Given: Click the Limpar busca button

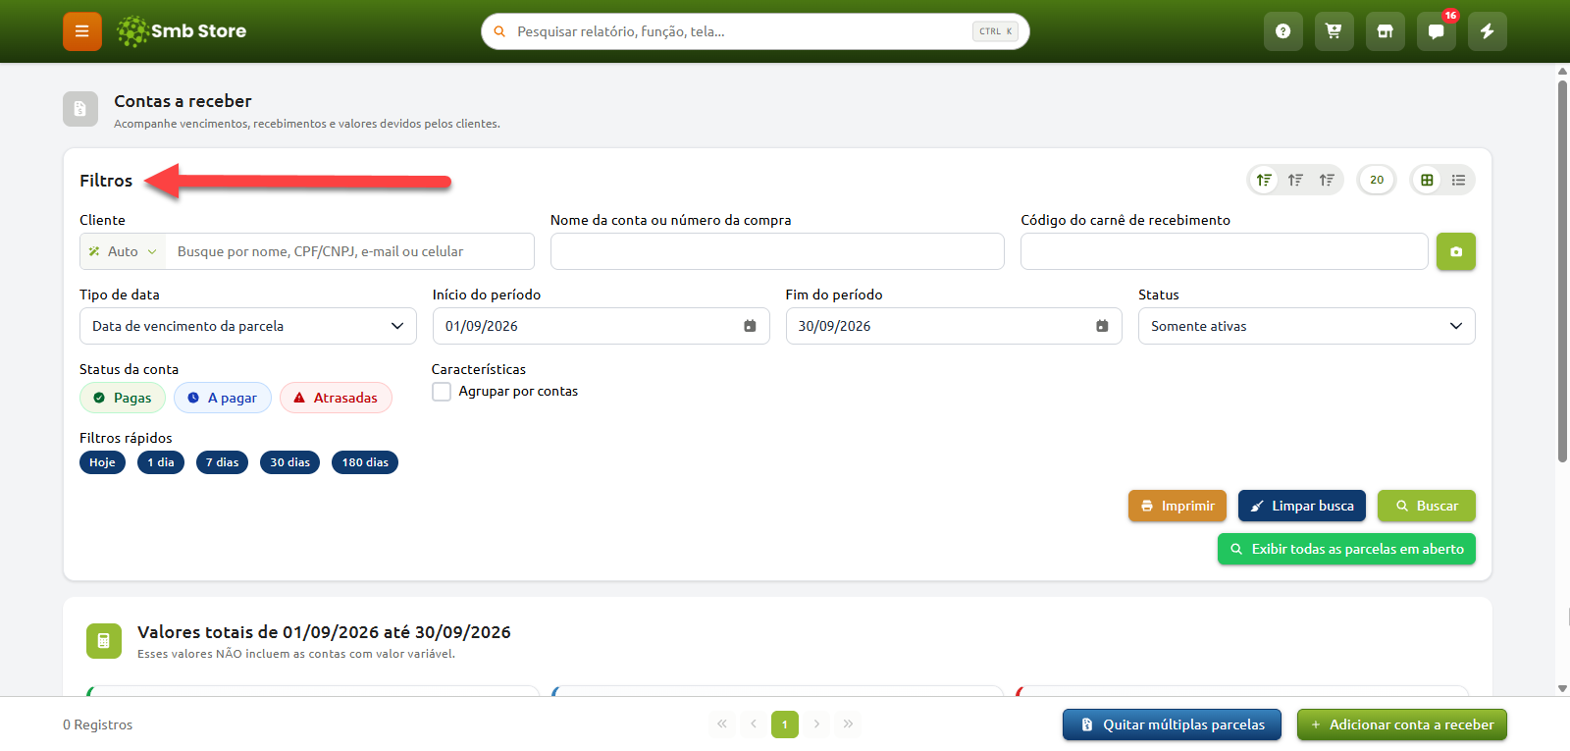Looking at the screenshot, I should click(x=1302, y=506).
